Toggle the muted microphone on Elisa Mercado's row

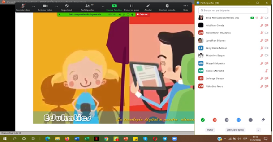point(262,18)
